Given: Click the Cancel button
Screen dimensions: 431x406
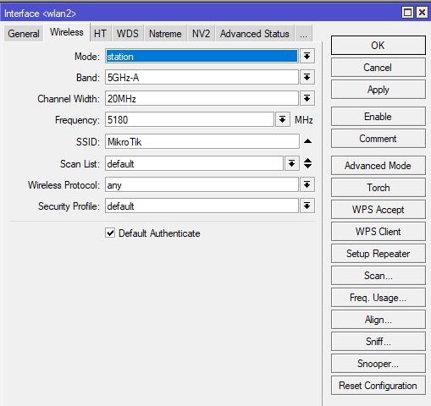Looking at the screenshot, I should (x=378, y=68).
